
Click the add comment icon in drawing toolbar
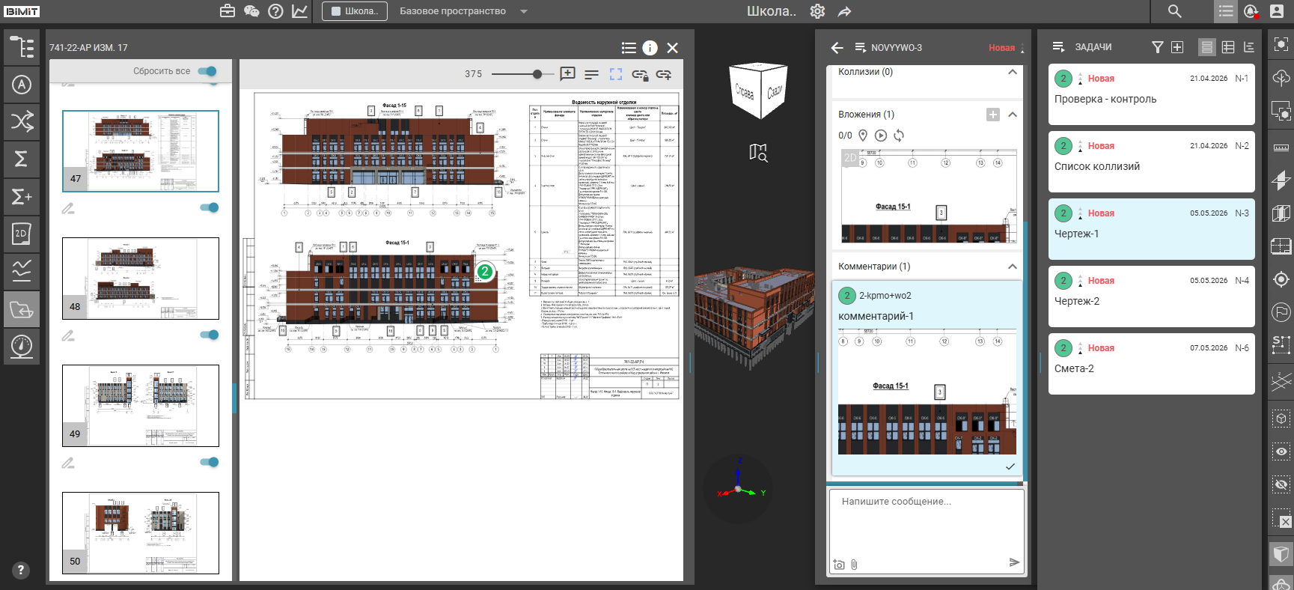(x=567, y=74)
